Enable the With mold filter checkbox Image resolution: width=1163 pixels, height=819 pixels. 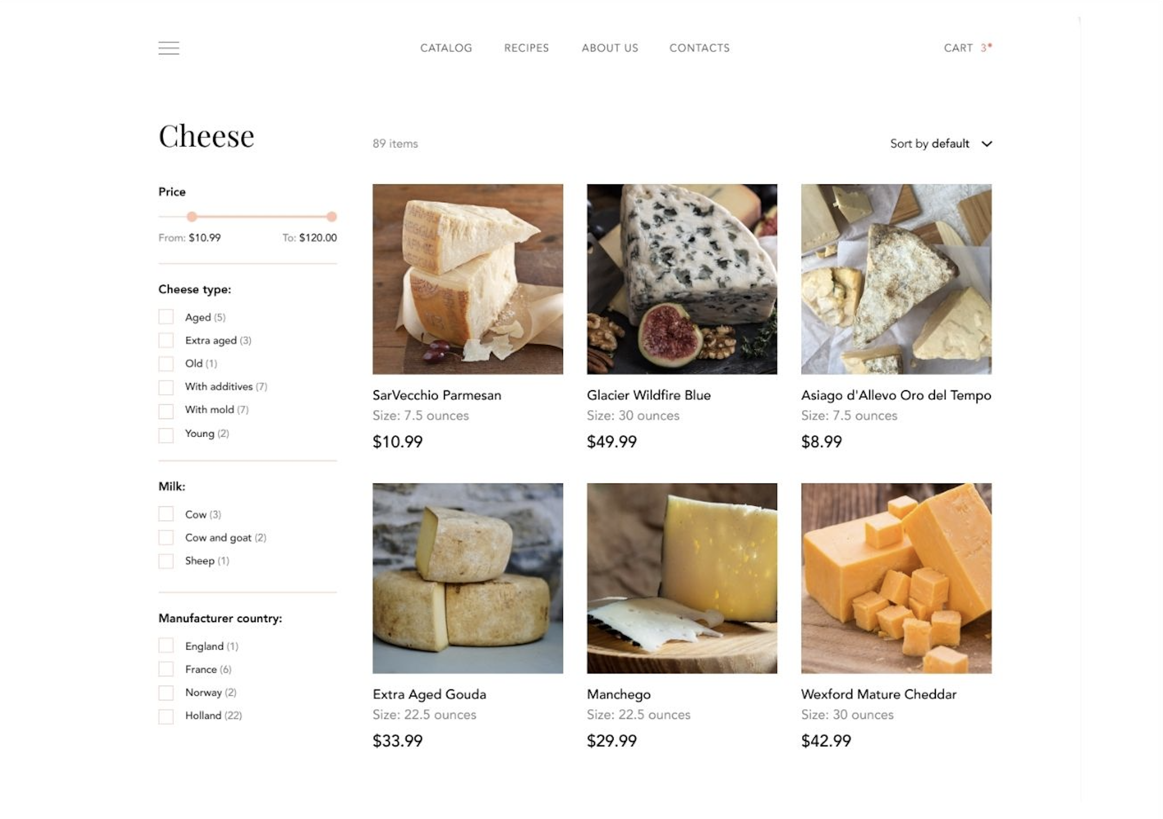[166, 411]
